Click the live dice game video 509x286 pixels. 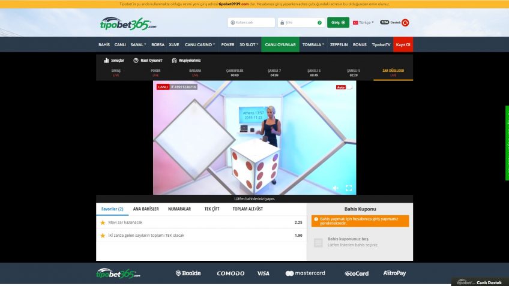tap(254, 138)
